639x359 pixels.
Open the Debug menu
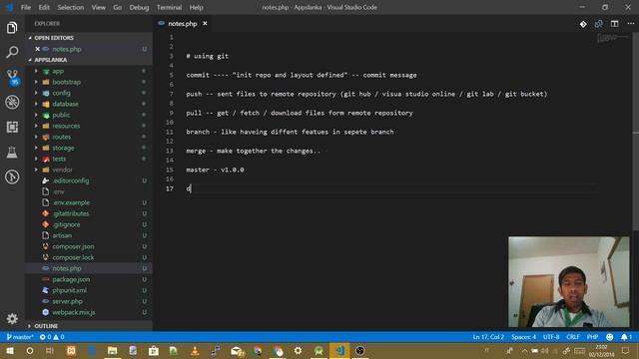coord(139,7)
